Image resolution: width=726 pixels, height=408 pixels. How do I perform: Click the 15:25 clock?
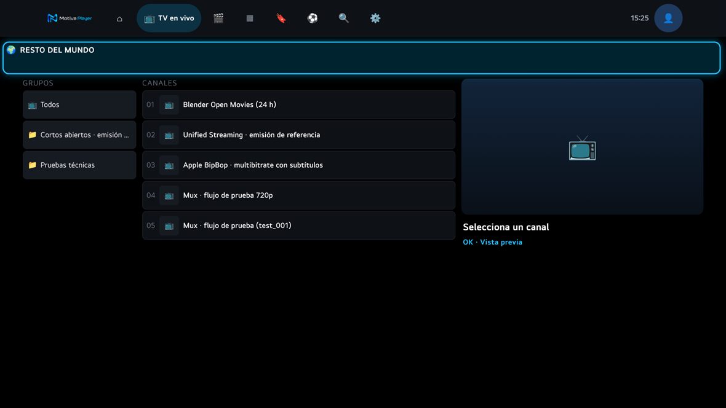[639, 18]
